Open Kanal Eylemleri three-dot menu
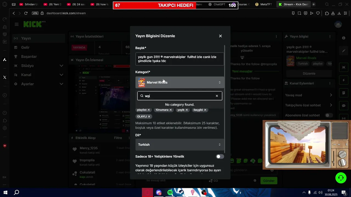Image resolution: width=351 pixels, height=197 pixels. [x=330, y=83]
